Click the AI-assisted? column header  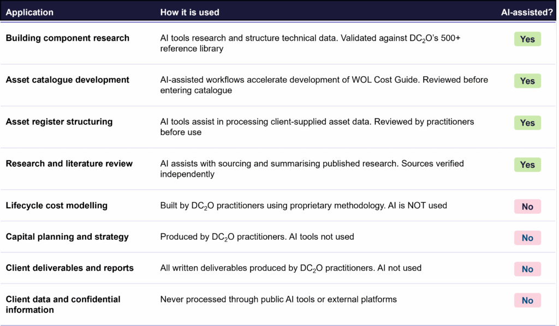point(527,13)
